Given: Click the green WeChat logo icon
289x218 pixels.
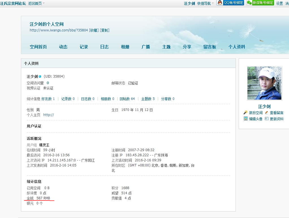Looking at the screenshot, I should point(249,3).
